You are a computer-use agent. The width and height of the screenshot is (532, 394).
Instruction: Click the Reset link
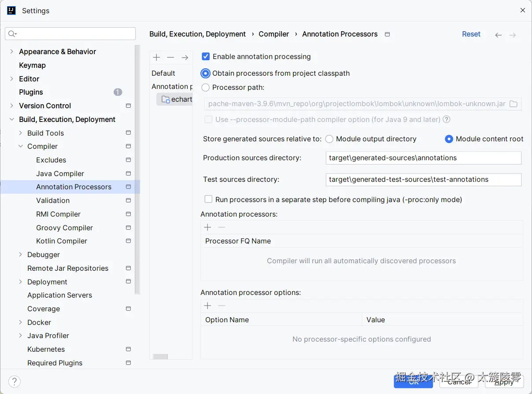click(x=471, y=34)
